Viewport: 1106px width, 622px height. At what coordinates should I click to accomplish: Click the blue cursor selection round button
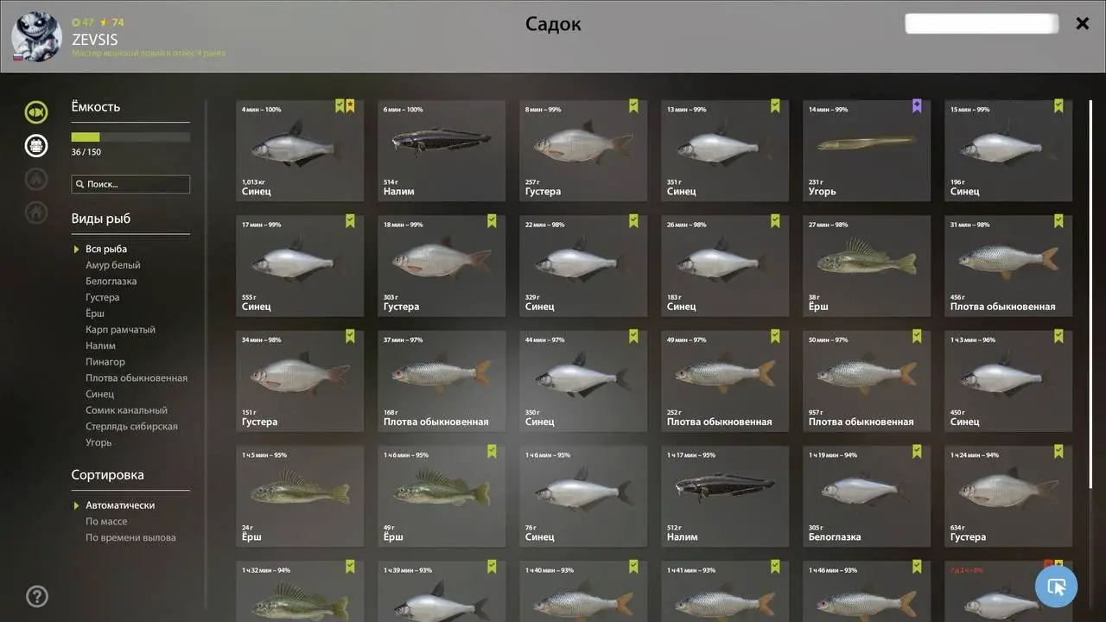tap(1056, 587)
